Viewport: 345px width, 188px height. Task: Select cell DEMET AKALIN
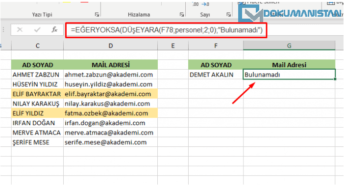point(216,75)
